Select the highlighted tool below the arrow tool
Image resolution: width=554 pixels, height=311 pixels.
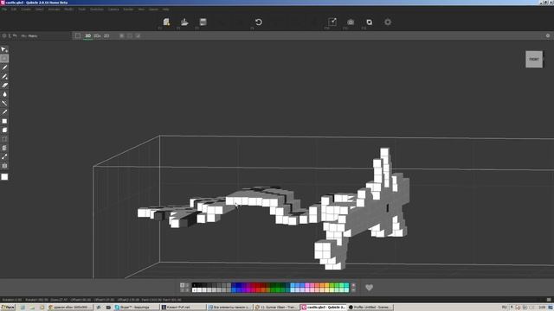(x=4, y=58)
